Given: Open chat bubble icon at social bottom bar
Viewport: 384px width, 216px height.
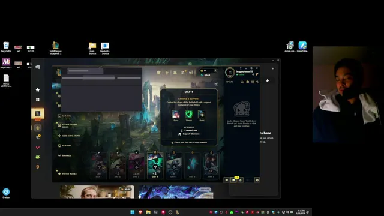Looking at the screenshot, I should [x=227, y=180].
